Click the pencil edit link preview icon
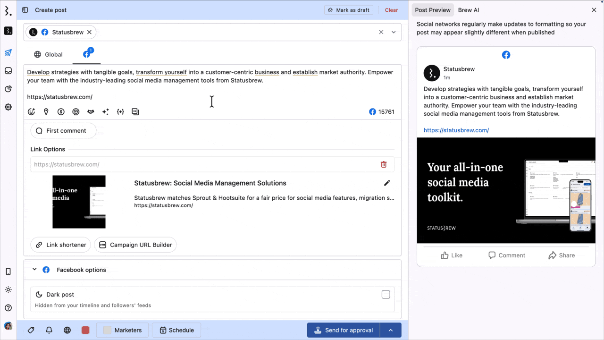This screenshot has width=604, height=340. (387, 183)
